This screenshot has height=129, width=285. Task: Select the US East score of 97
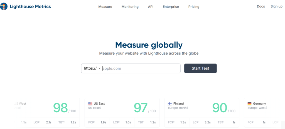pos(141,108)
